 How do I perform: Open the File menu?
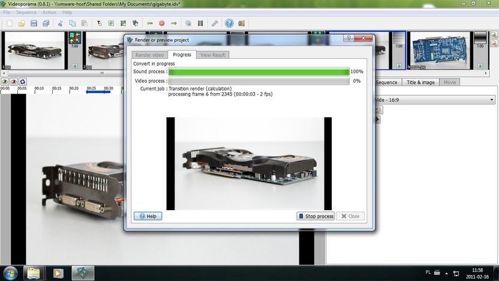(7, 12)
